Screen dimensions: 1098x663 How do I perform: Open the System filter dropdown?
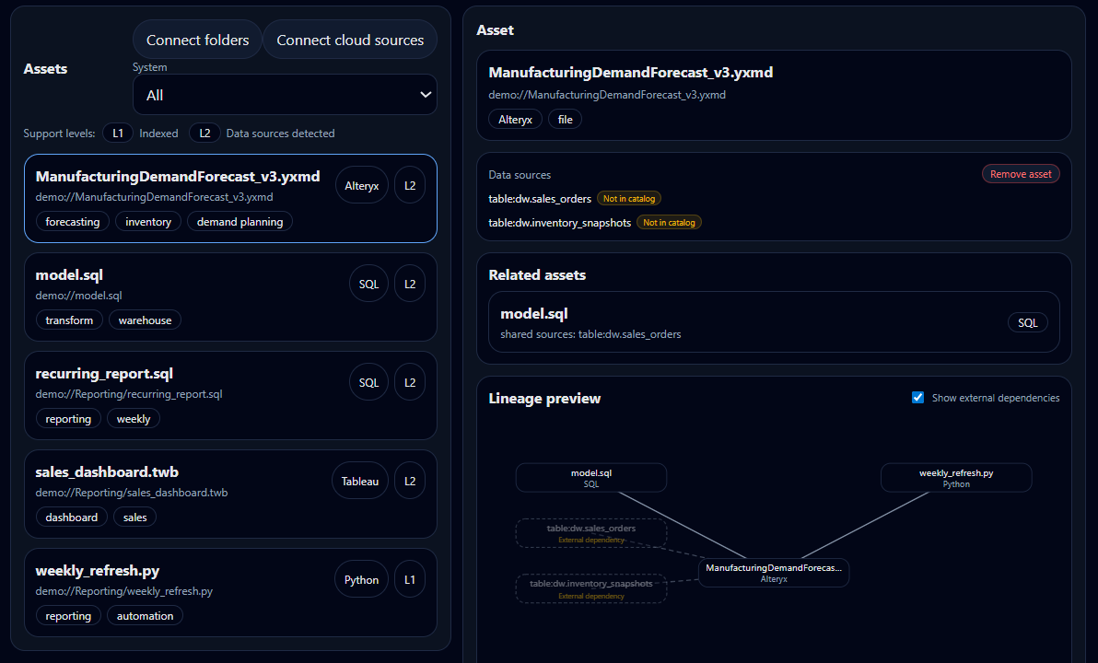click(285, 95)
